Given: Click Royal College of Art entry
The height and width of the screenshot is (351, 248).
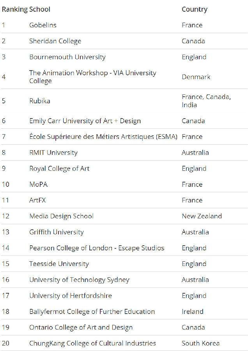Looking at the screenshot, I should pyautogui.click(x=59, y=168).
